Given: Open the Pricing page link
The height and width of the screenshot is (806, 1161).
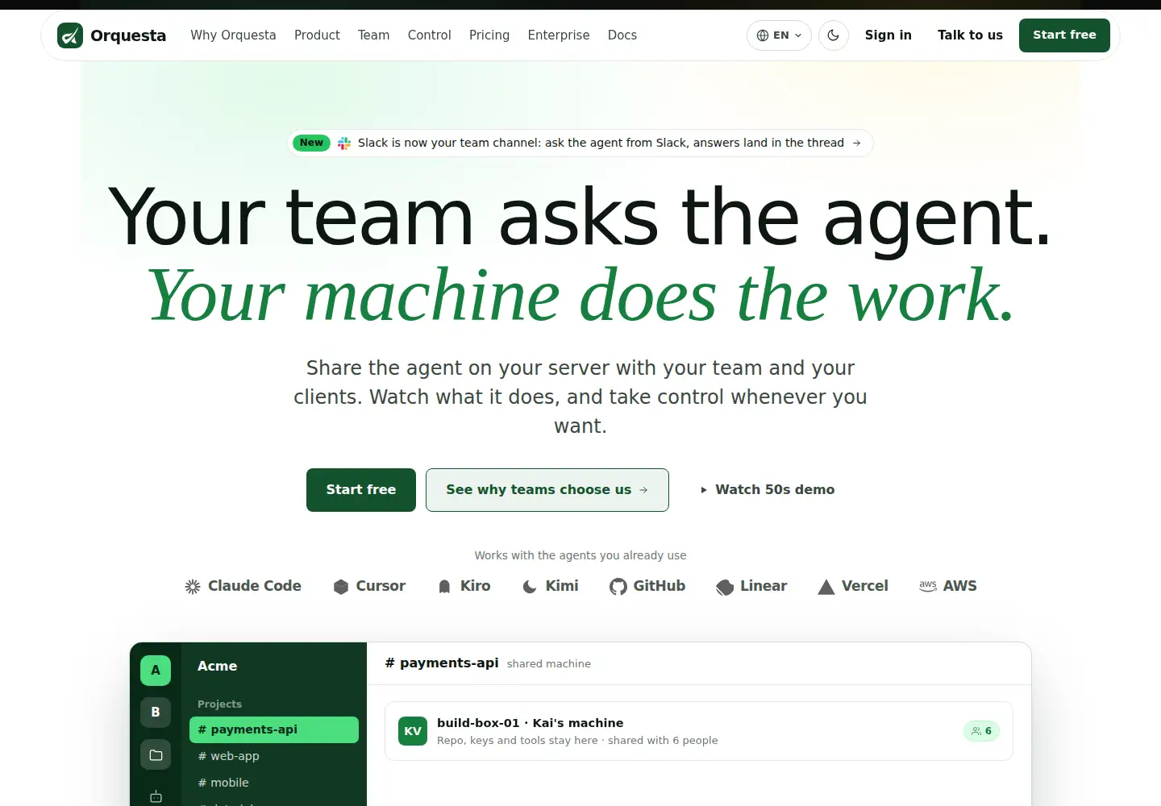Looking at the screenshot, I should [489, 35].
